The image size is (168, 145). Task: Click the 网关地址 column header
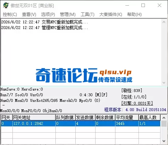point(34,117)
